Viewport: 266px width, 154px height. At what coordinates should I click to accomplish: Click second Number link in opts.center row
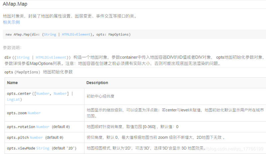[x=60, y=94]
